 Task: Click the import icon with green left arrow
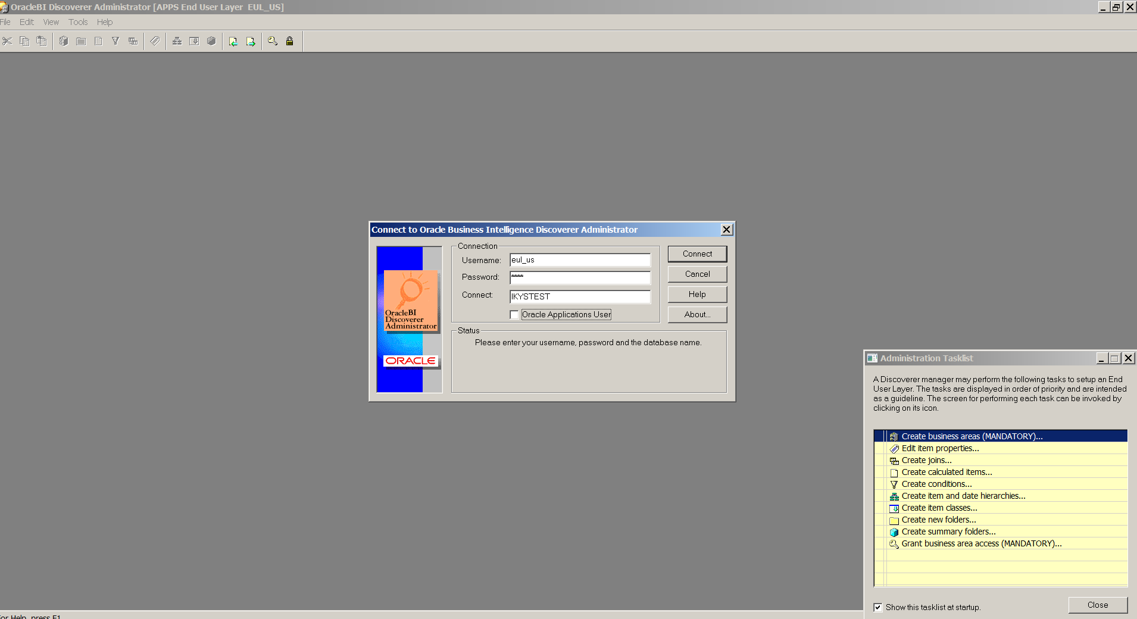pyautogui.click(x=233, y=41)
